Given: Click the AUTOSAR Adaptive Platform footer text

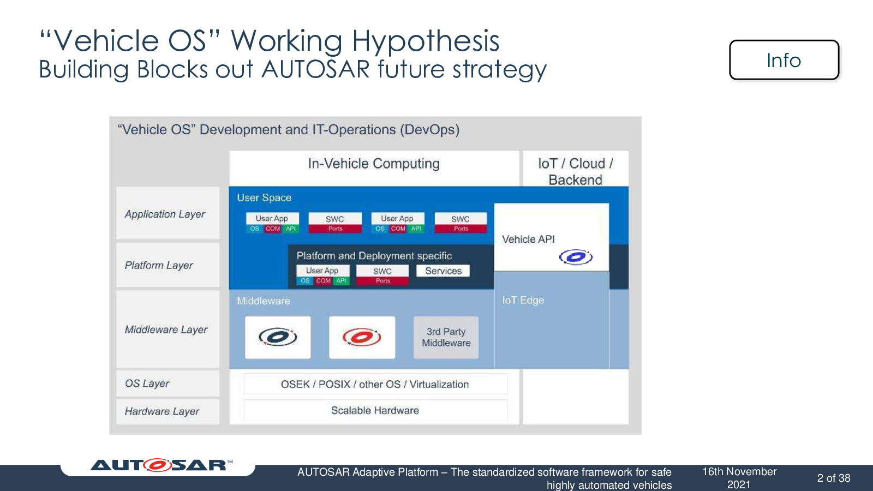Looking at the screenshot, I should click(x=485, y=478).
